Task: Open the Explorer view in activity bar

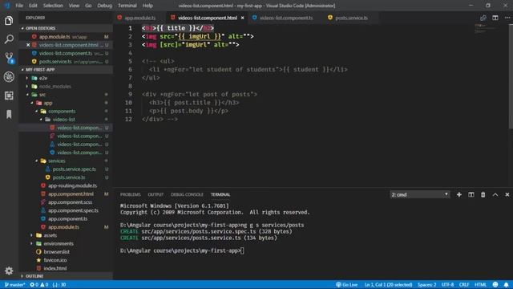Action: pyautogui.click(x=9, y=21)
